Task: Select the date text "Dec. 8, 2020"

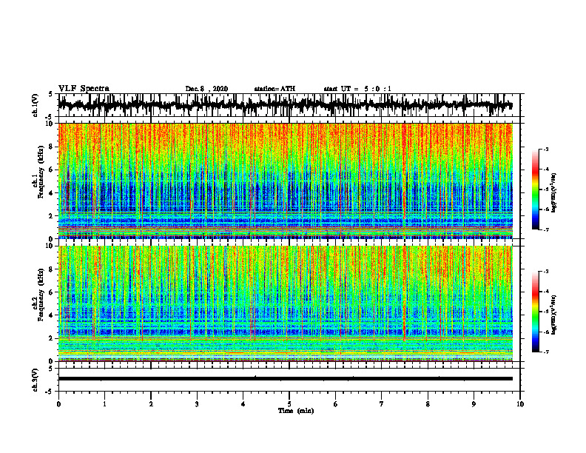Action: tap(206, 89)
